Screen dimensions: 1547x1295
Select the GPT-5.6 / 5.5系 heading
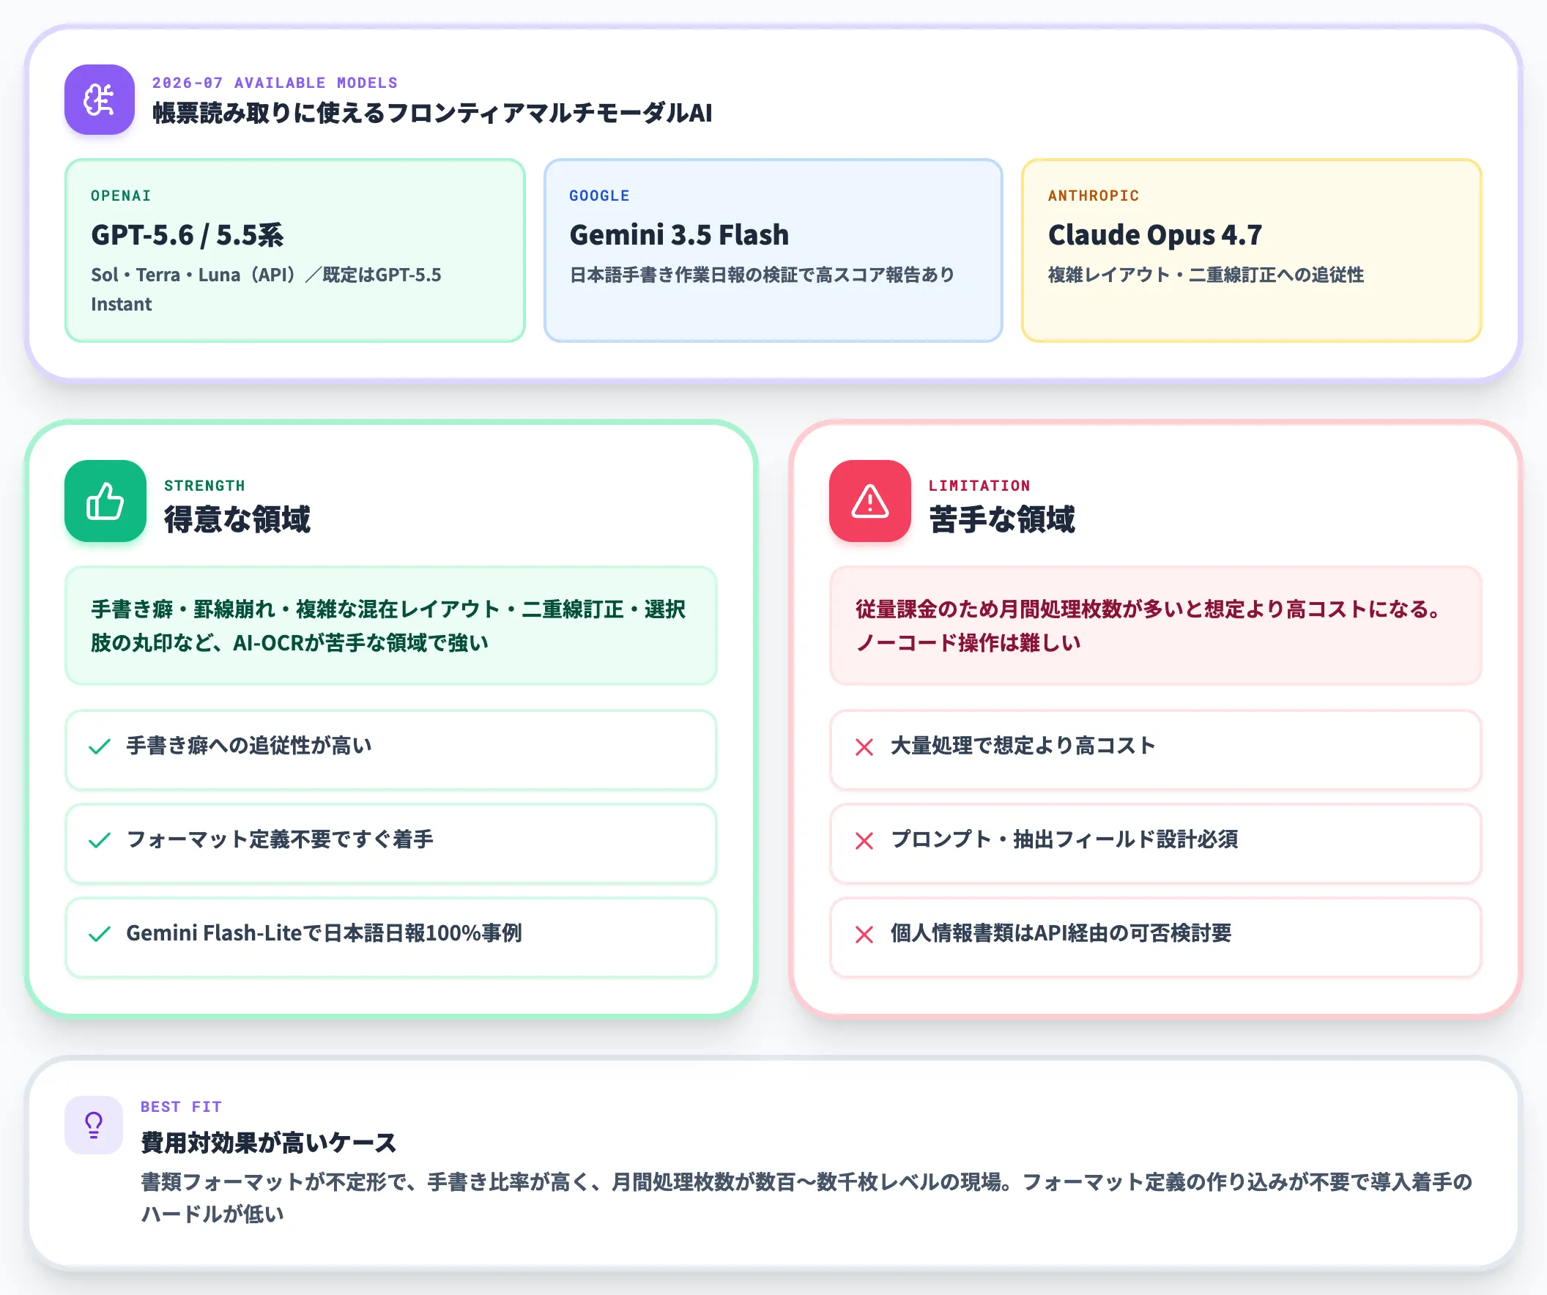(187, 235)
